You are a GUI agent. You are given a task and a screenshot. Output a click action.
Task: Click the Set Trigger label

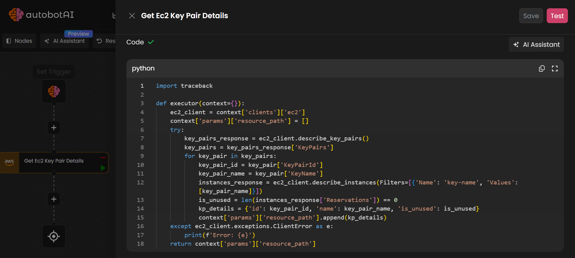[x=54, y=72]
